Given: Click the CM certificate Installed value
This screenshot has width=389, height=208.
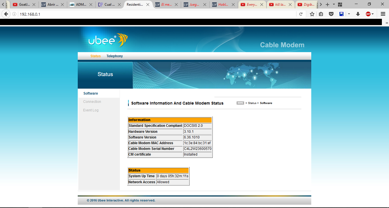Looking at the screenshot, I should [x=198, y=154].
